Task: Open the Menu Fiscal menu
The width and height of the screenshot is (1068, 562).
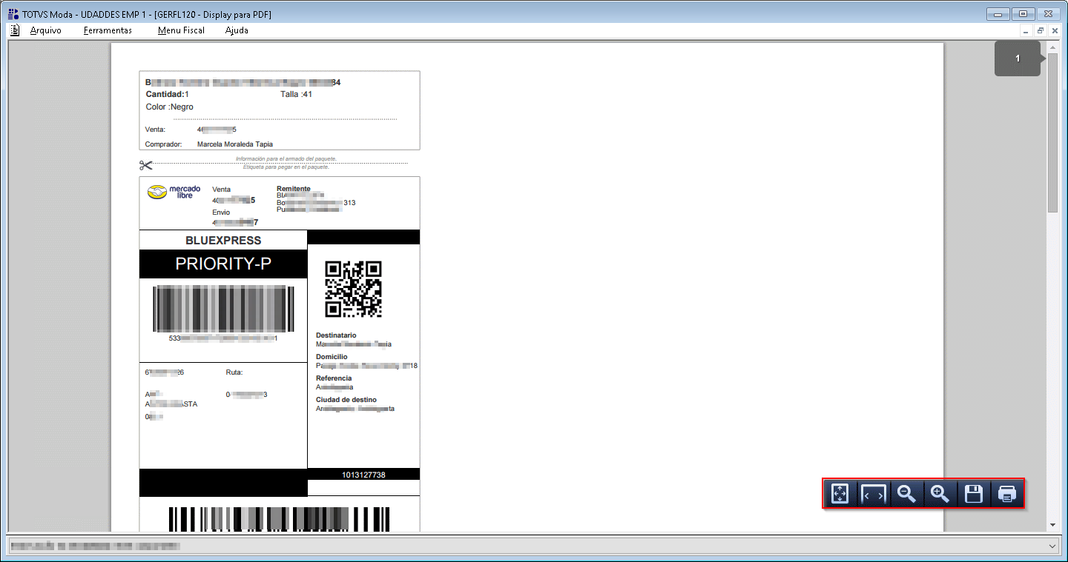Action: [x=181, y=30]
